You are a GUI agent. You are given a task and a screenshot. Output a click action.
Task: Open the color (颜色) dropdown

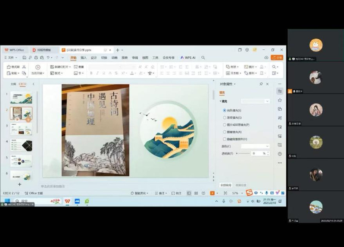coord(255,146)
